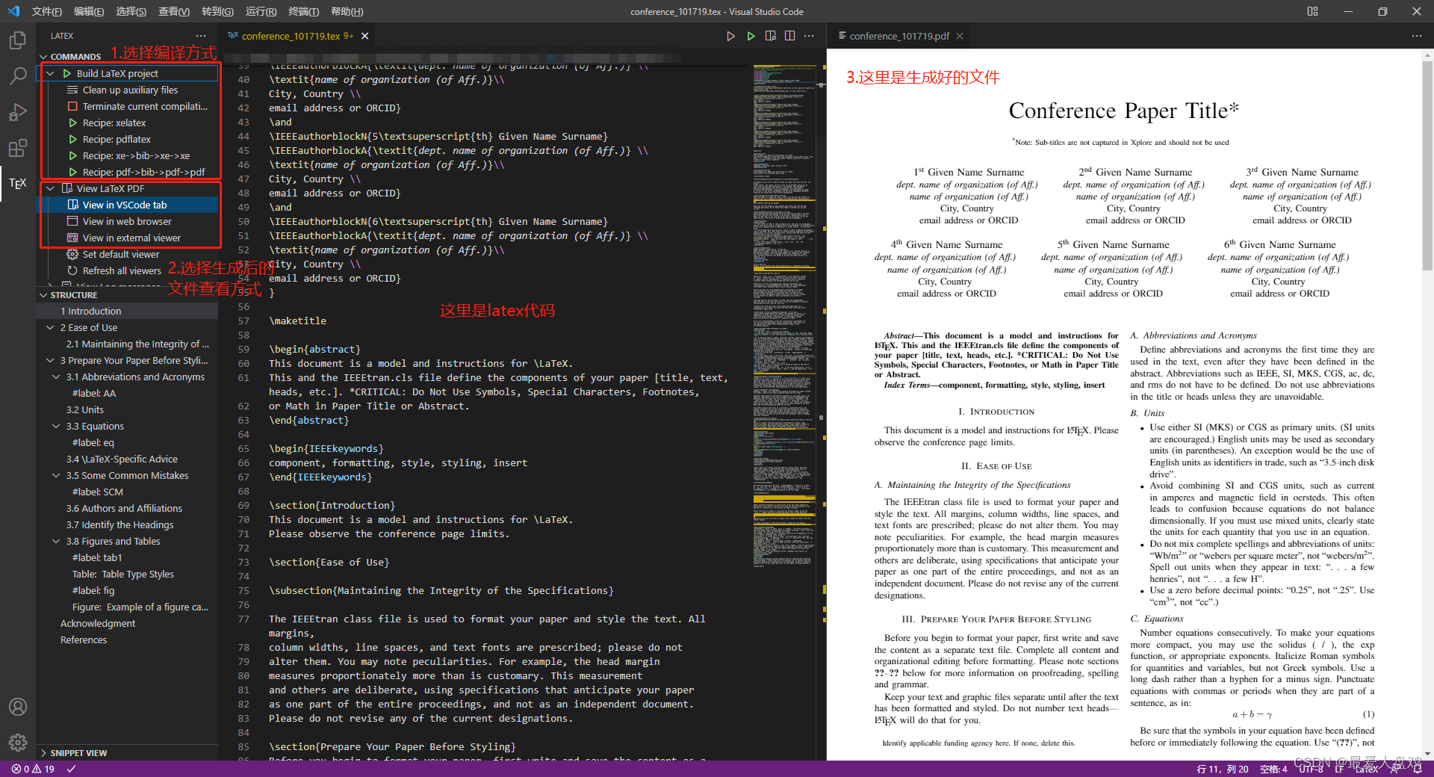The height and width of the screenshot is (777, 1434).
Task: Collapse the View LaTeX PDF tree node
Action: point(51,188)
